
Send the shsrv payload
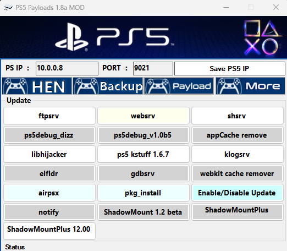[238, 116]
